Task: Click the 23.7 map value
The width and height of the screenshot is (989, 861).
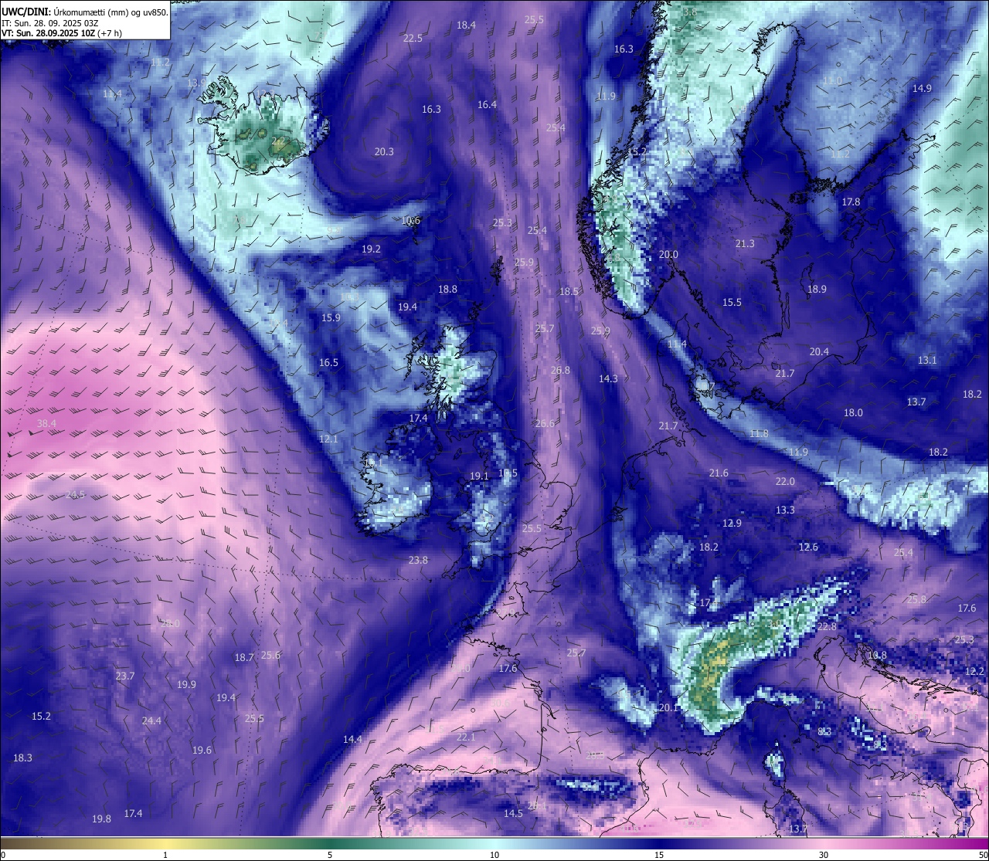Action: (125, 676)
